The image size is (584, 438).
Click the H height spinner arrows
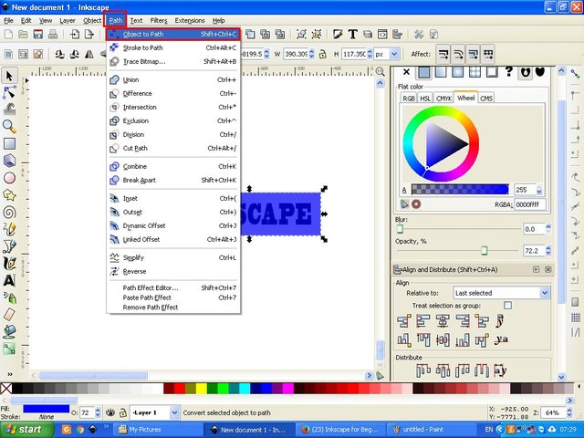(370, 54)
